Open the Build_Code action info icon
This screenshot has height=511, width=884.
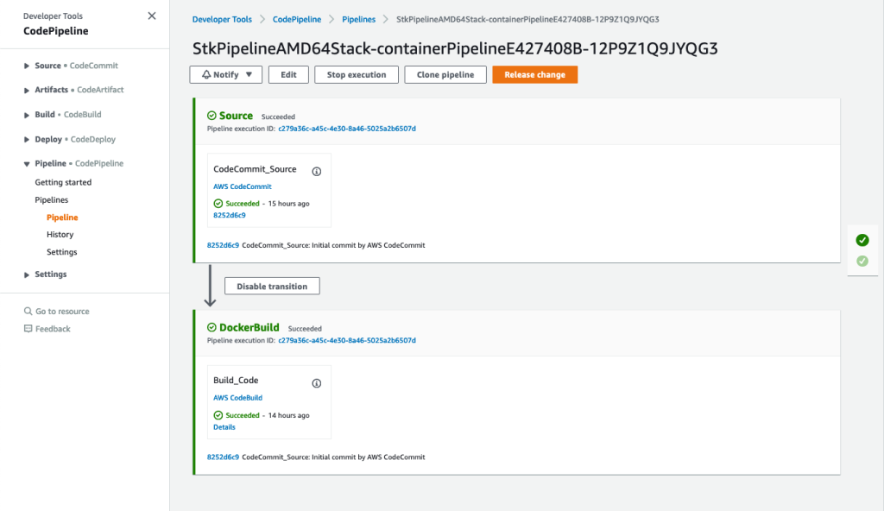[317, 383]
